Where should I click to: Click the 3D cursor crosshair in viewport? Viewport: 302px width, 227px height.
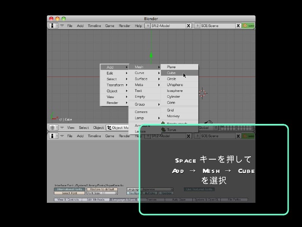pos(202,93)
